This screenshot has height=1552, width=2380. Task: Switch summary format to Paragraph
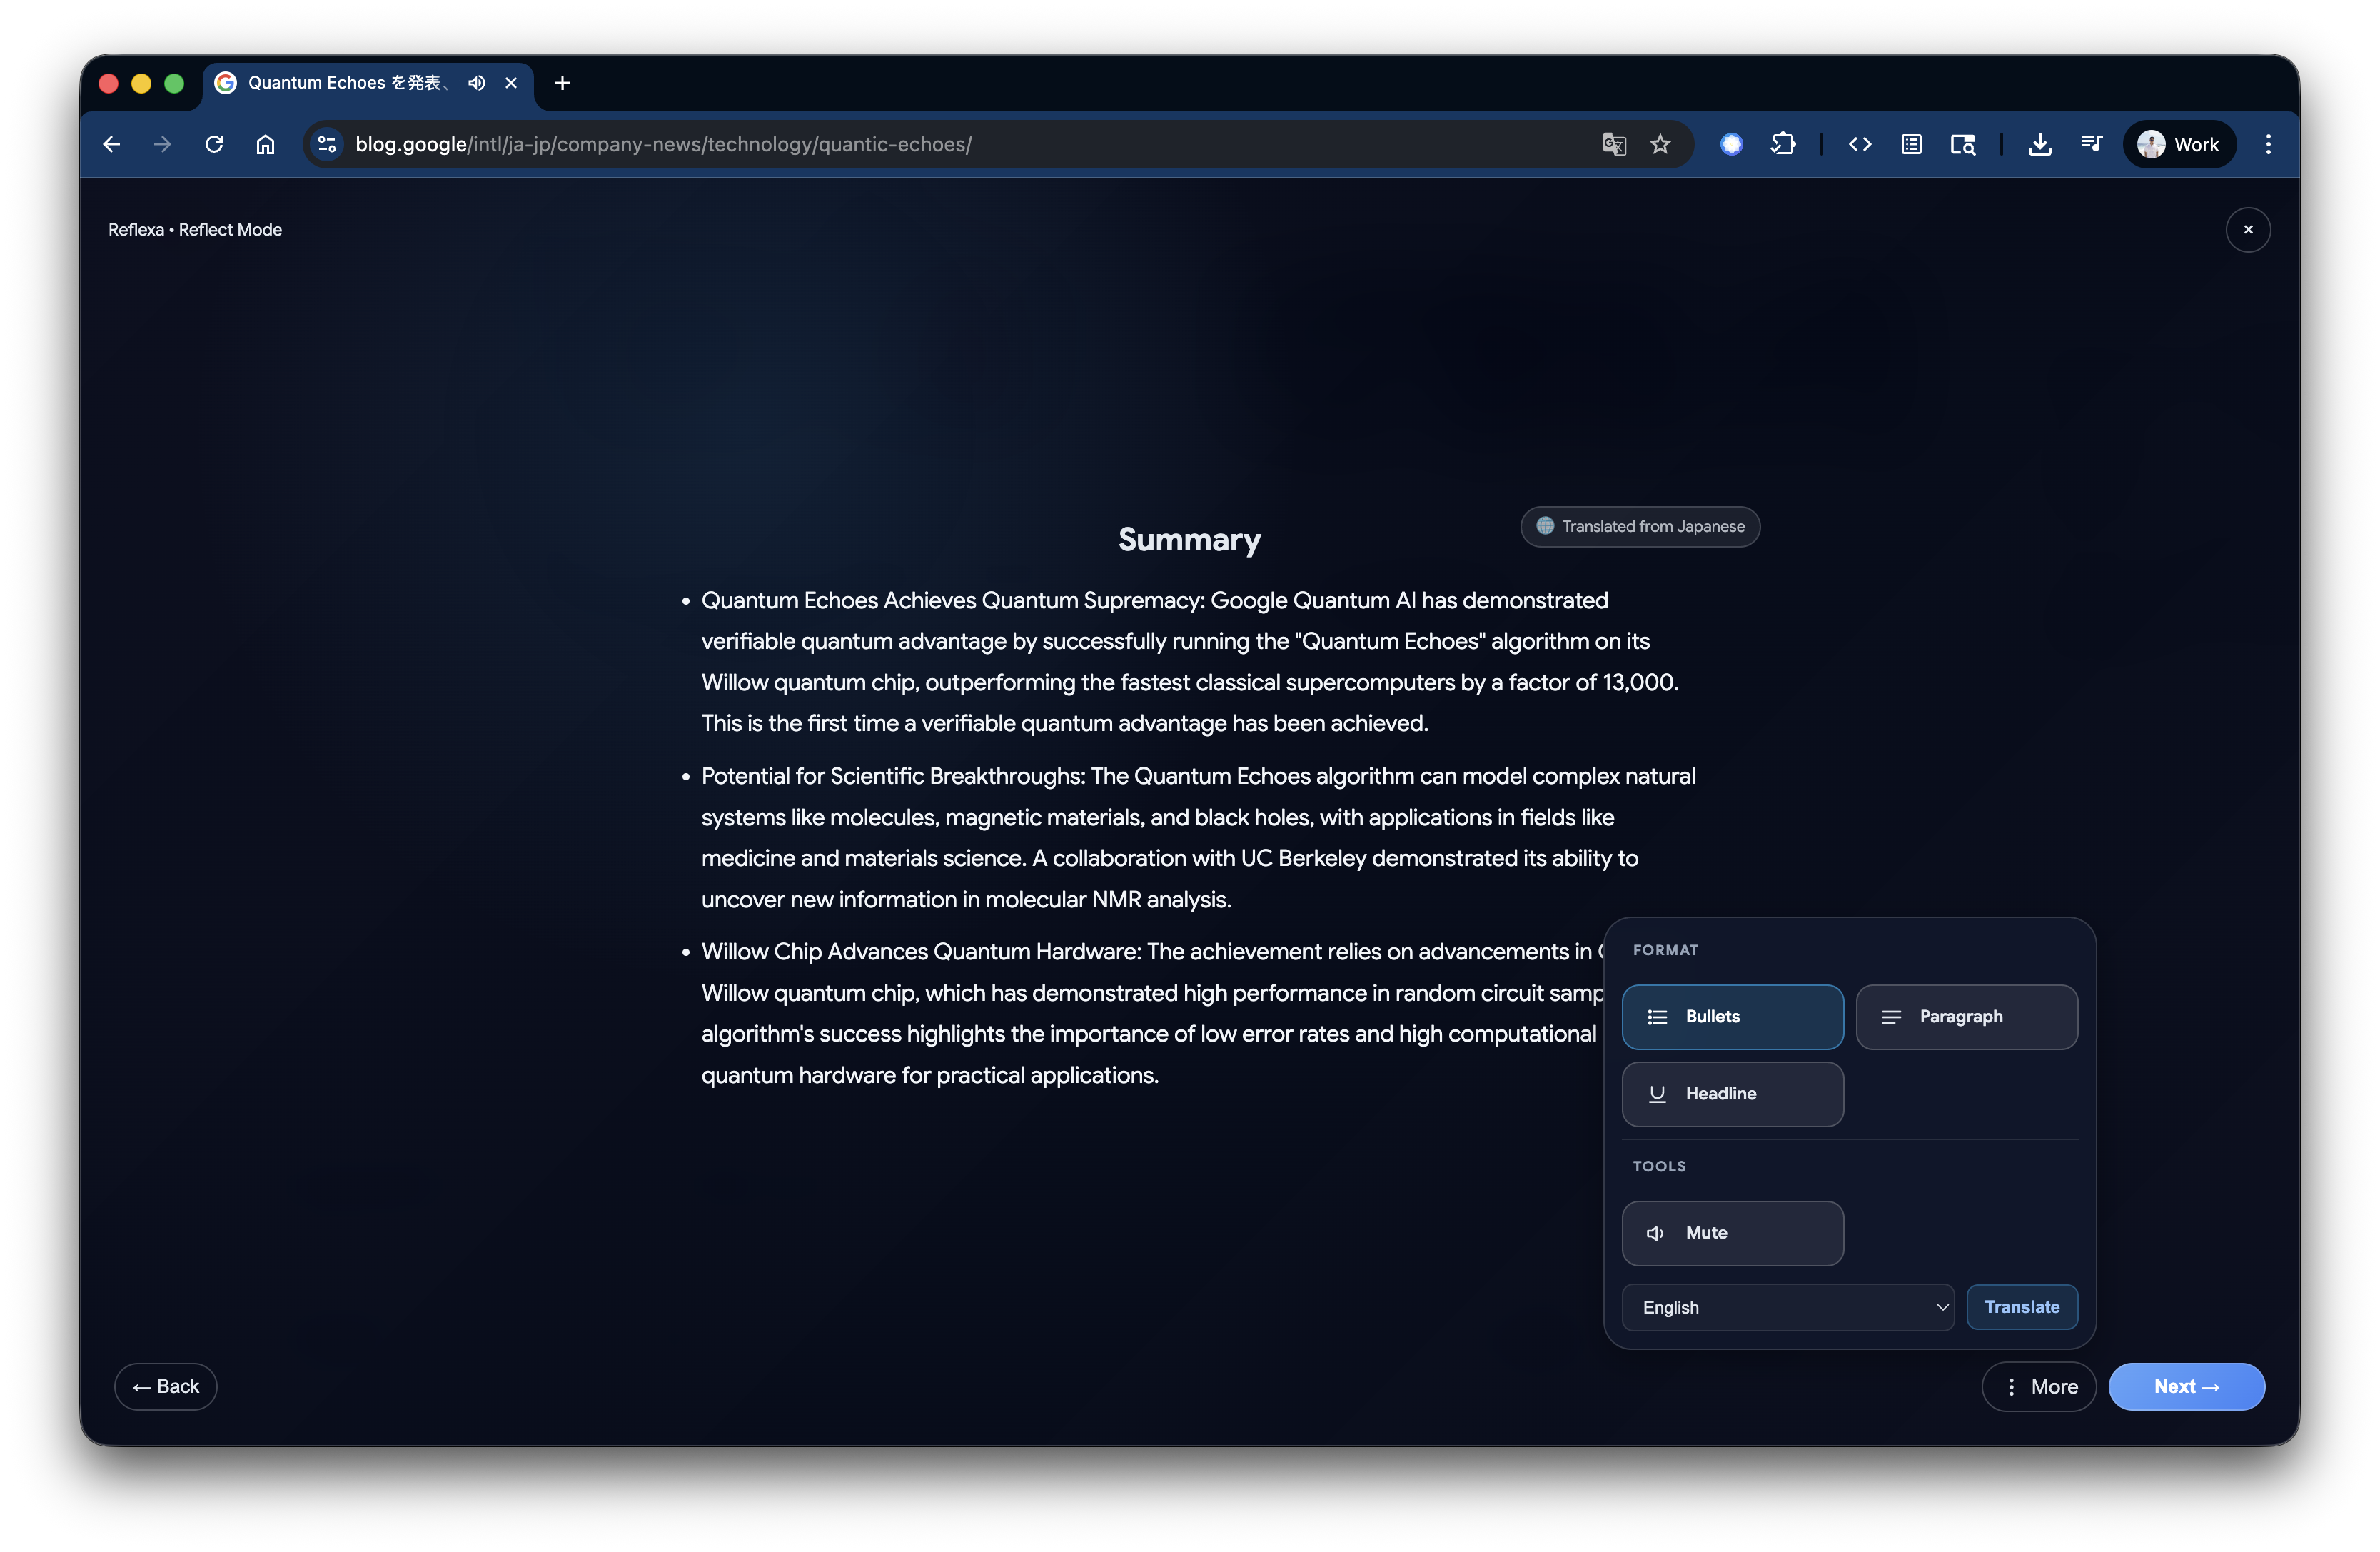(1966, 1016)
